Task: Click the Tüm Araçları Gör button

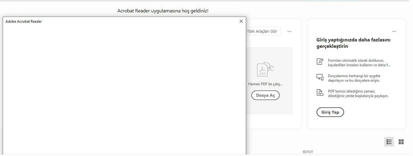Action: coord(263,31)
